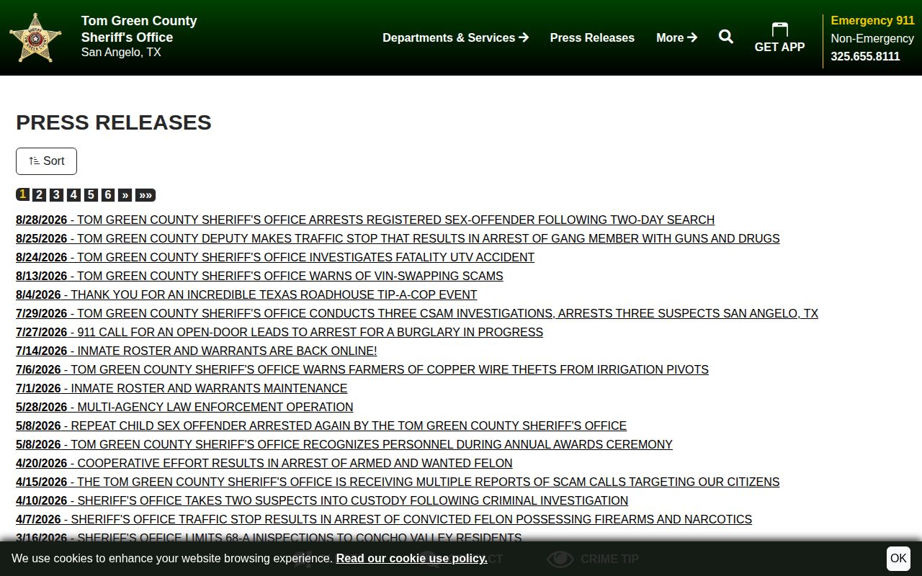
Task: Open 7/29/2026 three CSAM investigations release
Action: 417,313
